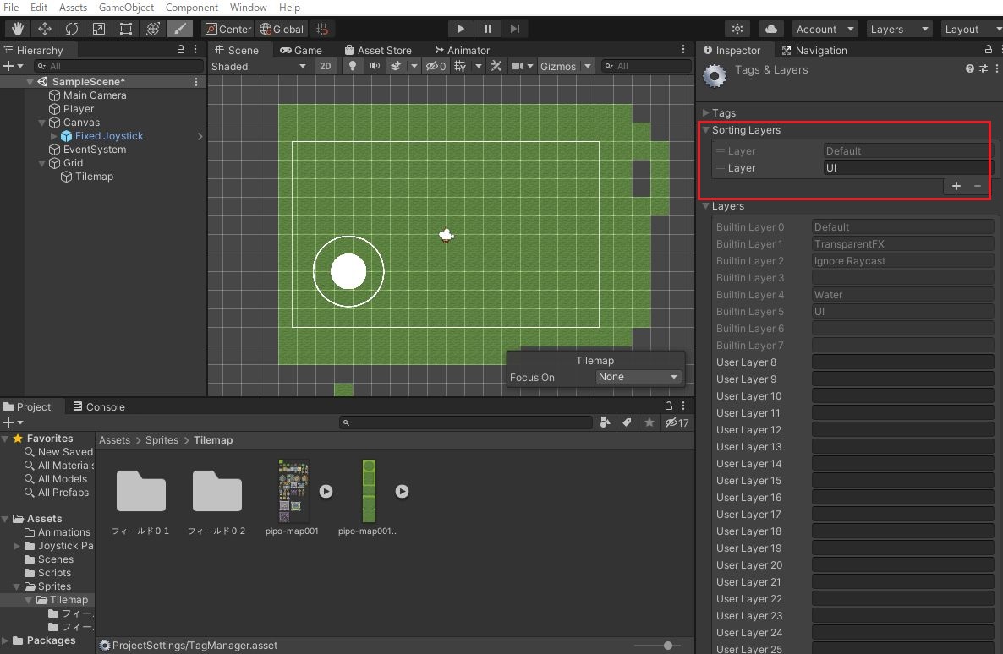
Task: Toggle hidden objects visibility in Scene toolbar
Action: 436,66
